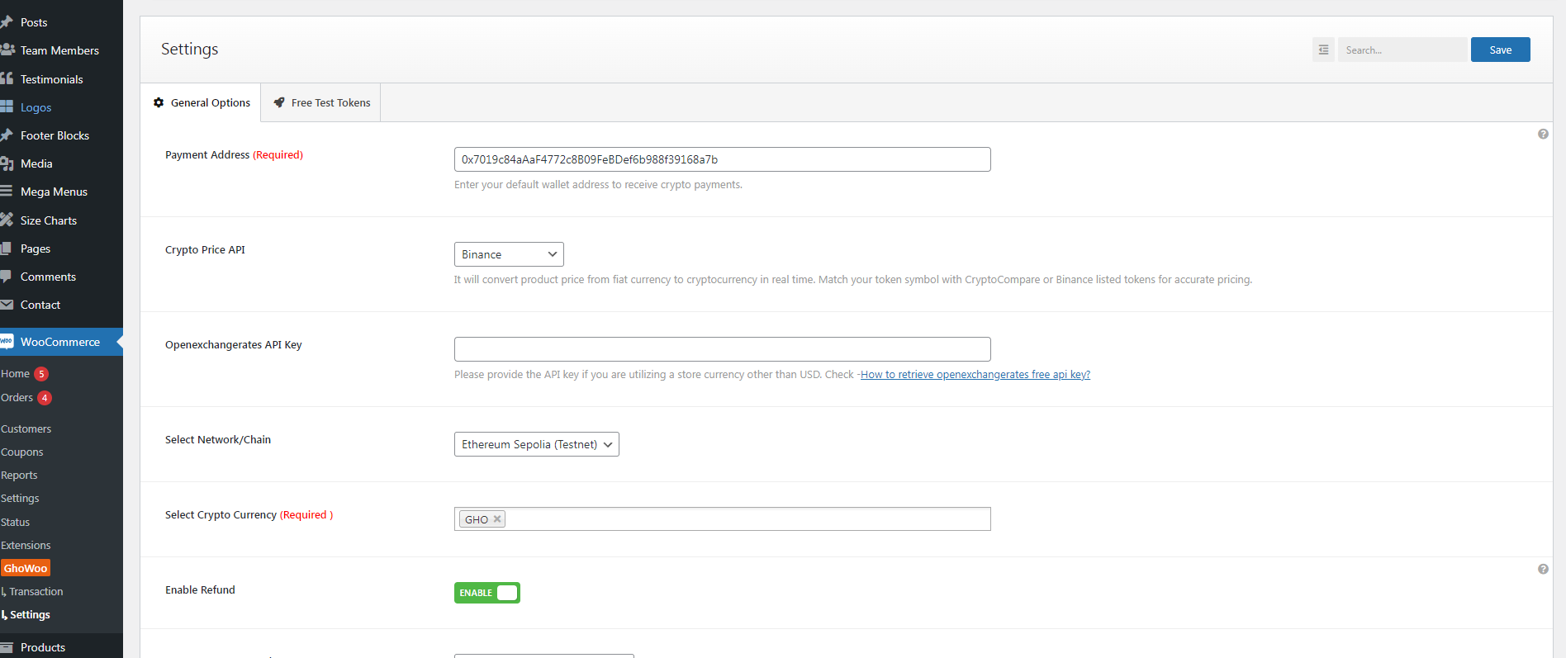This screenshot has width=1566, height=658.
Task: Click the GhoWoo menu label
Action: pyautogui.click(x=26, y=568)
